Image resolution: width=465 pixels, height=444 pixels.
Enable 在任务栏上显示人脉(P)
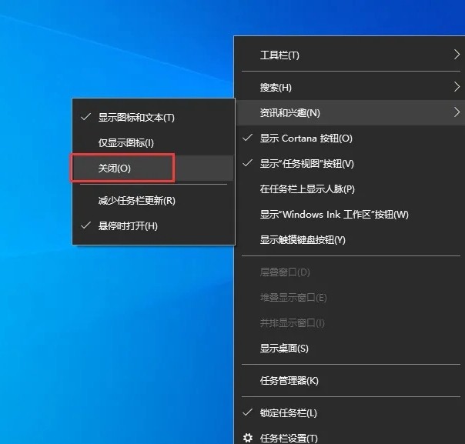point(350,189)
